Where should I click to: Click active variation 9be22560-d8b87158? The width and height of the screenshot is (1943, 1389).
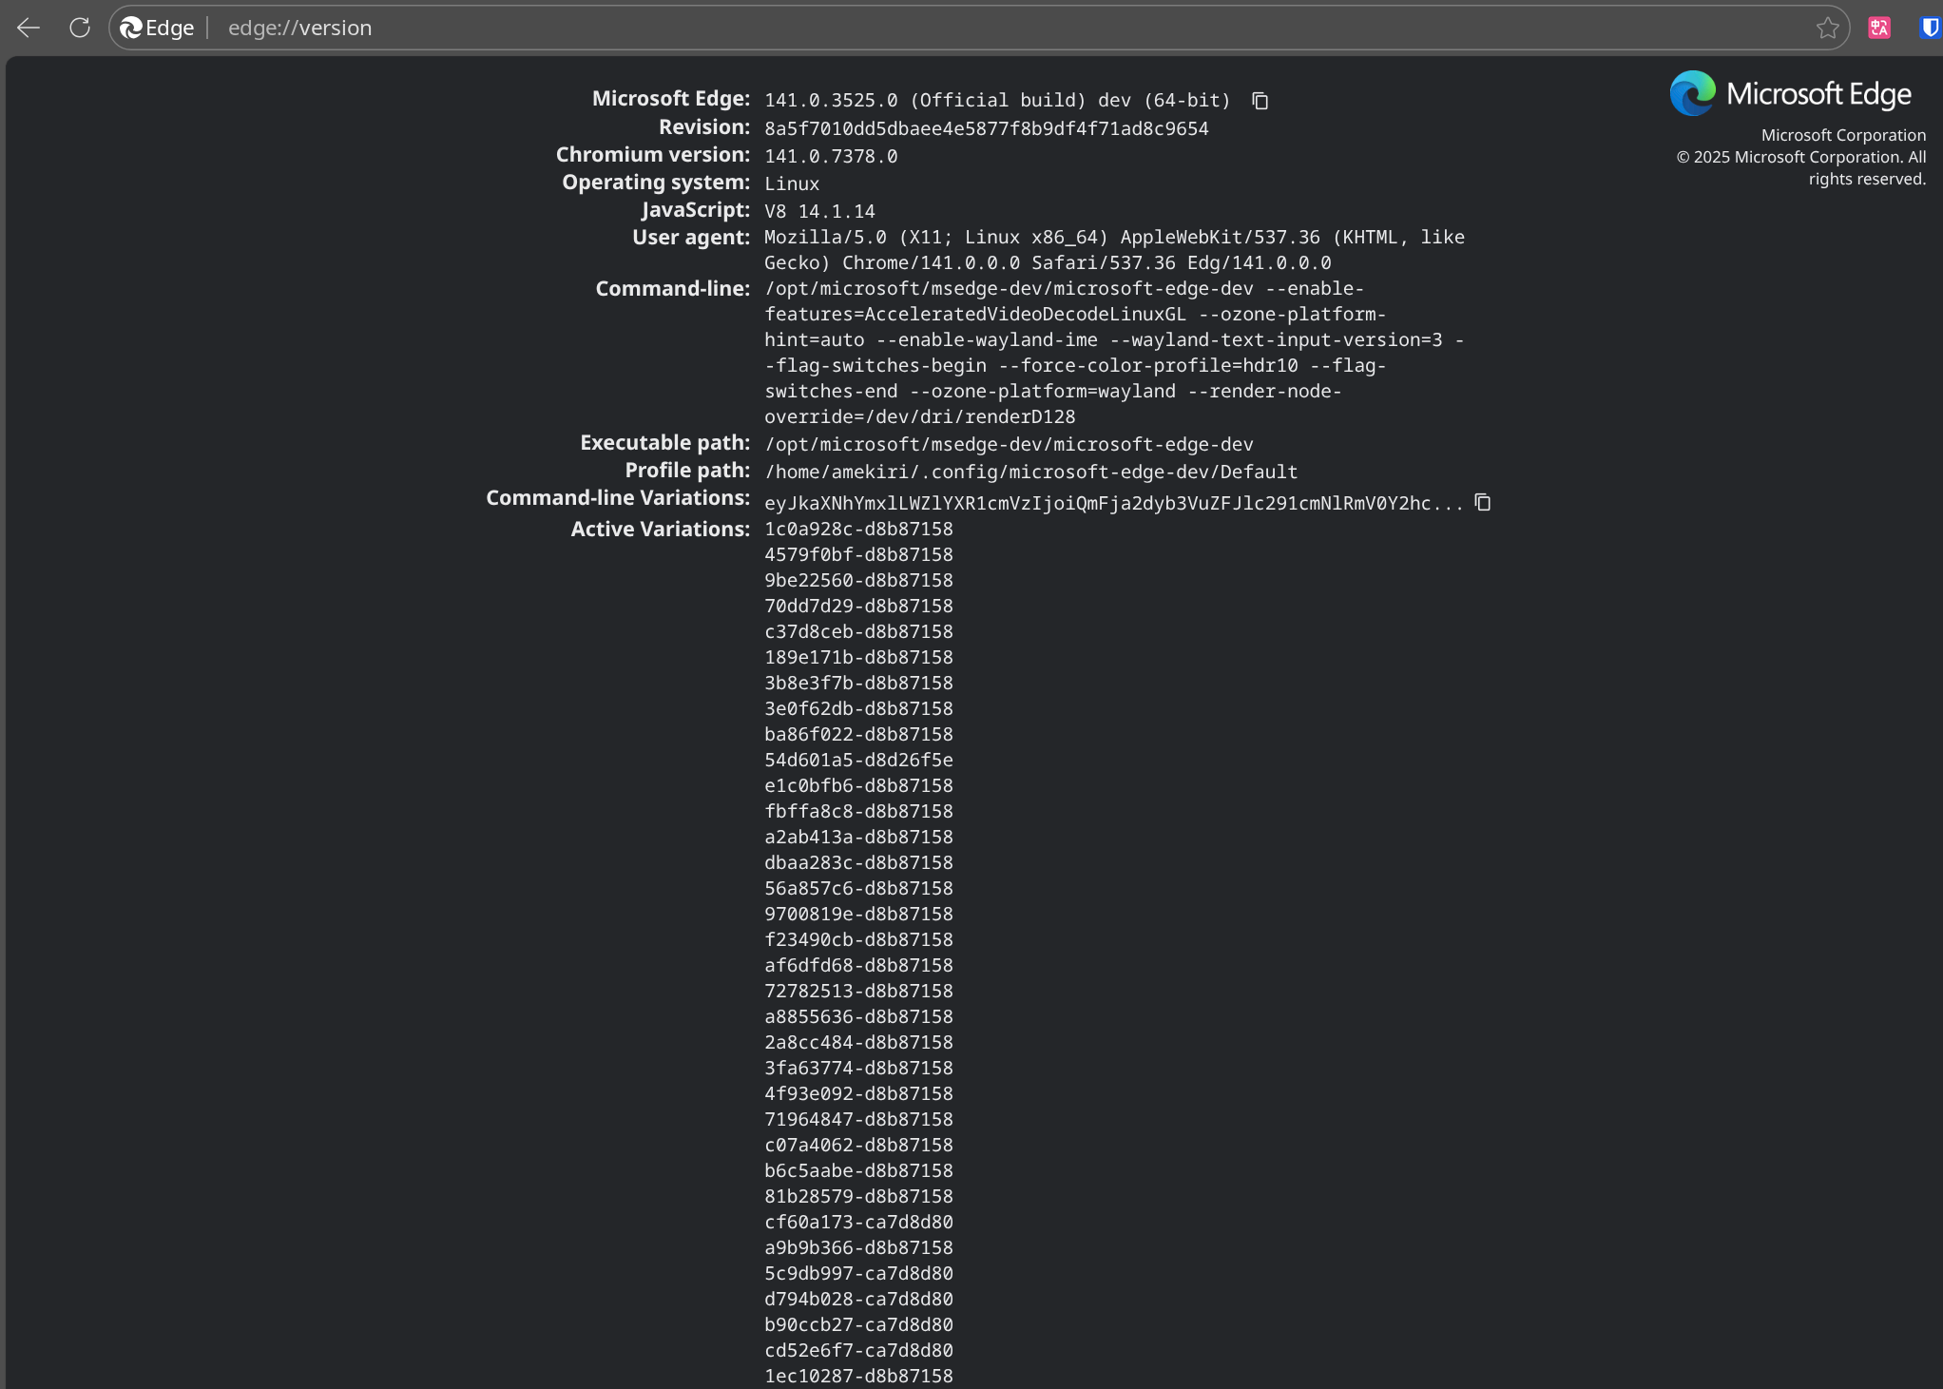click(858, 580)
